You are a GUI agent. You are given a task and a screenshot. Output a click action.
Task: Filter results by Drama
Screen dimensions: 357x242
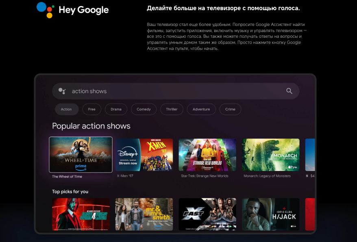pyautogui.click(x=116, y=109)
